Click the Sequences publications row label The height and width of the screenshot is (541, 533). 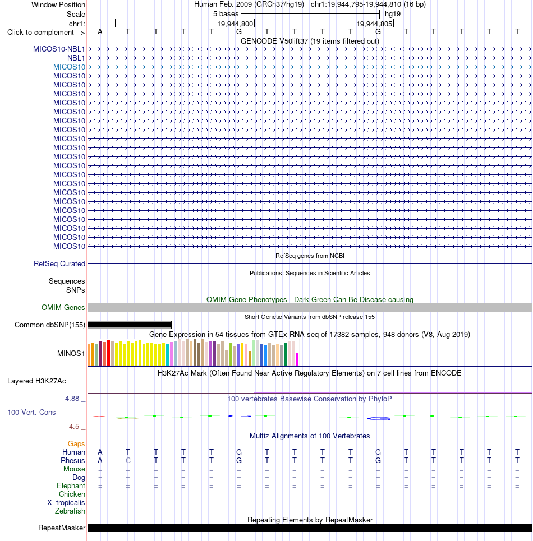(67, 281)
